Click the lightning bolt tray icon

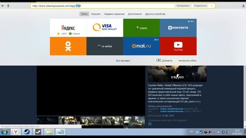point(197,132)
